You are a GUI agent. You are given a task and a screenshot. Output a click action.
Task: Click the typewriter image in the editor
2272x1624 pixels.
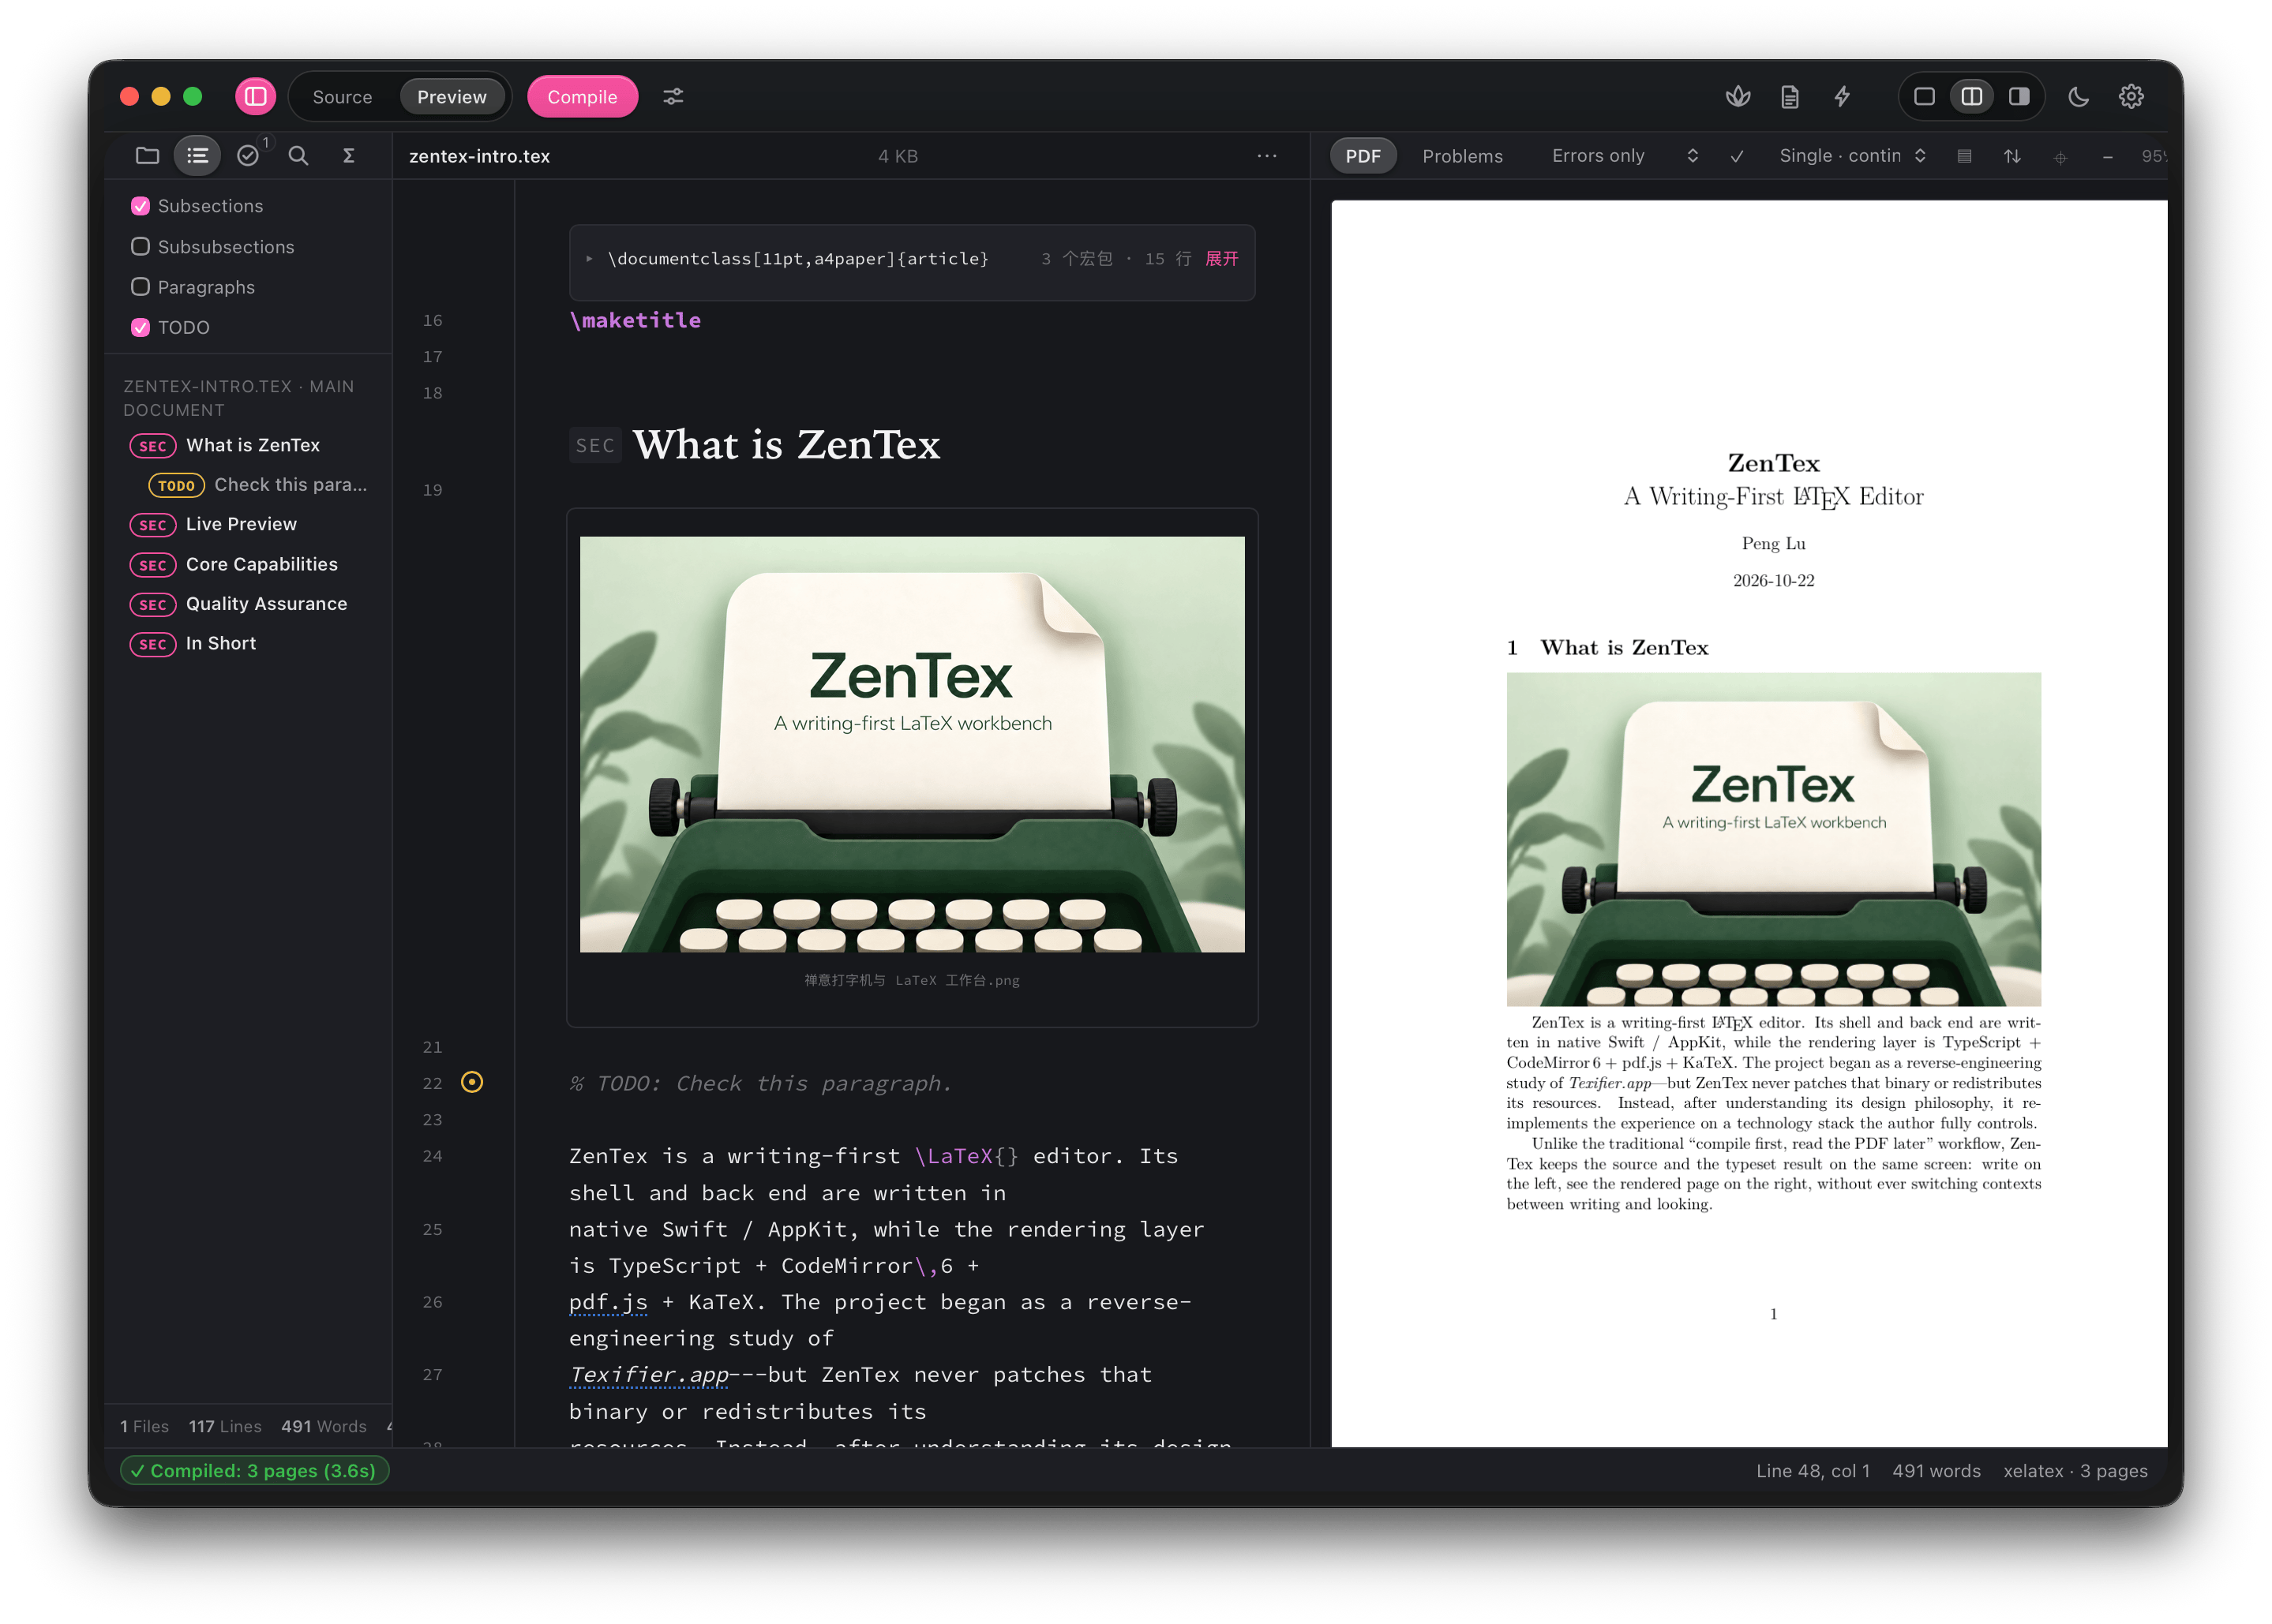(x=911, y=744)
